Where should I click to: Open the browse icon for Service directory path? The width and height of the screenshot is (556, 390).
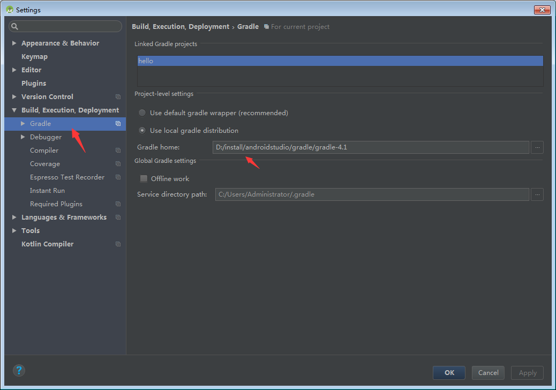537,194
